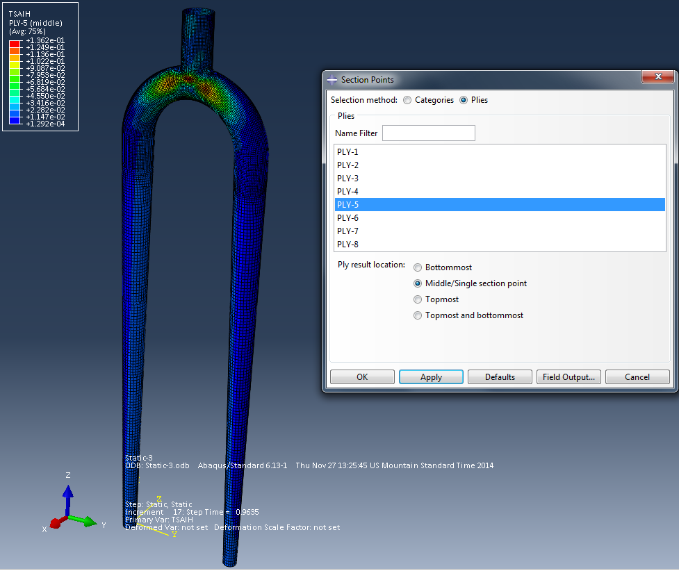This screenshot has height=571, width=679.
Task: Select PLY-7 in the plies list
Action: pos(500,231)
